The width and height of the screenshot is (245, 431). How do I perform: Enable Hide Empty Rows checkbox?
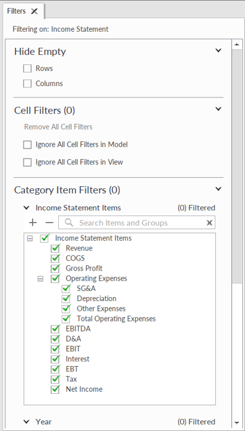pyautogui.click(x=27, y=68)
